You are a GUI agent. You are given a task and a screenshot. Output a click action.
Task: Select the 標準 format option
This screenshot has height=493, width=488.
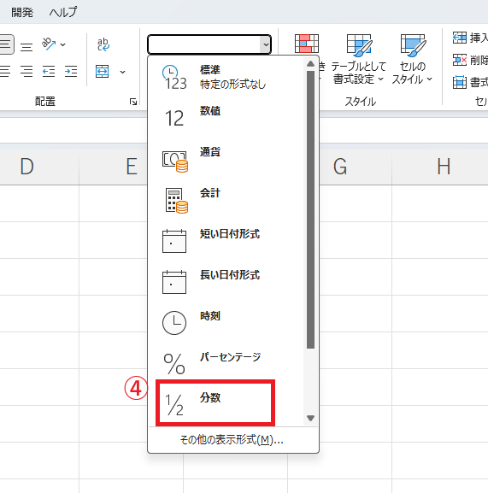(226, 77)
